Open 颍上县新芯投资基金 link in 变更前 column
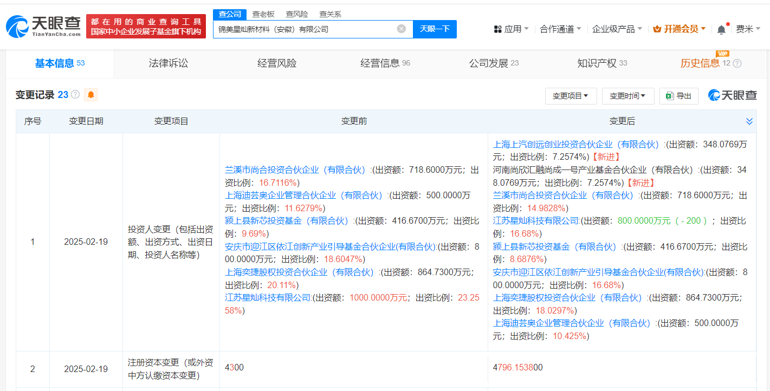 pos(287,221)
